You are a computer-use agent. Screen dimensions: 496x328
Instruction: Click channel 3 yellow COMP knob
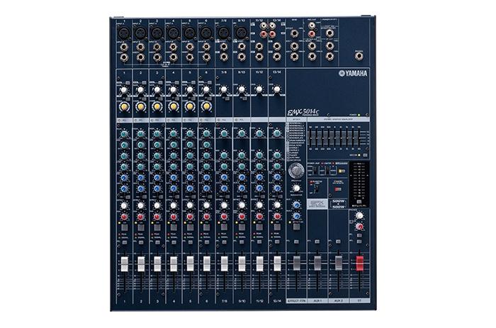[157, 106]
